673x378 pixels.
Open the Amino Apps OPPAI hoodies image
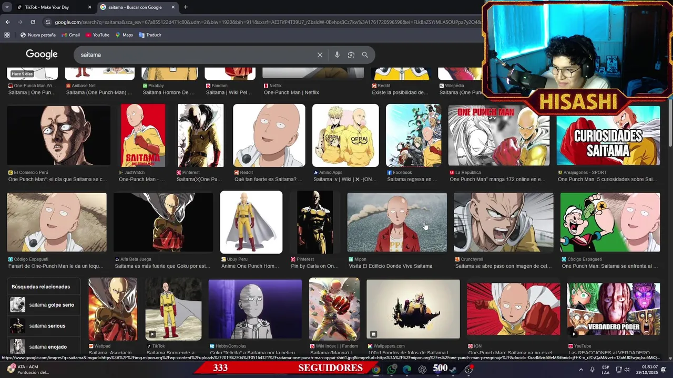point(345,135)
